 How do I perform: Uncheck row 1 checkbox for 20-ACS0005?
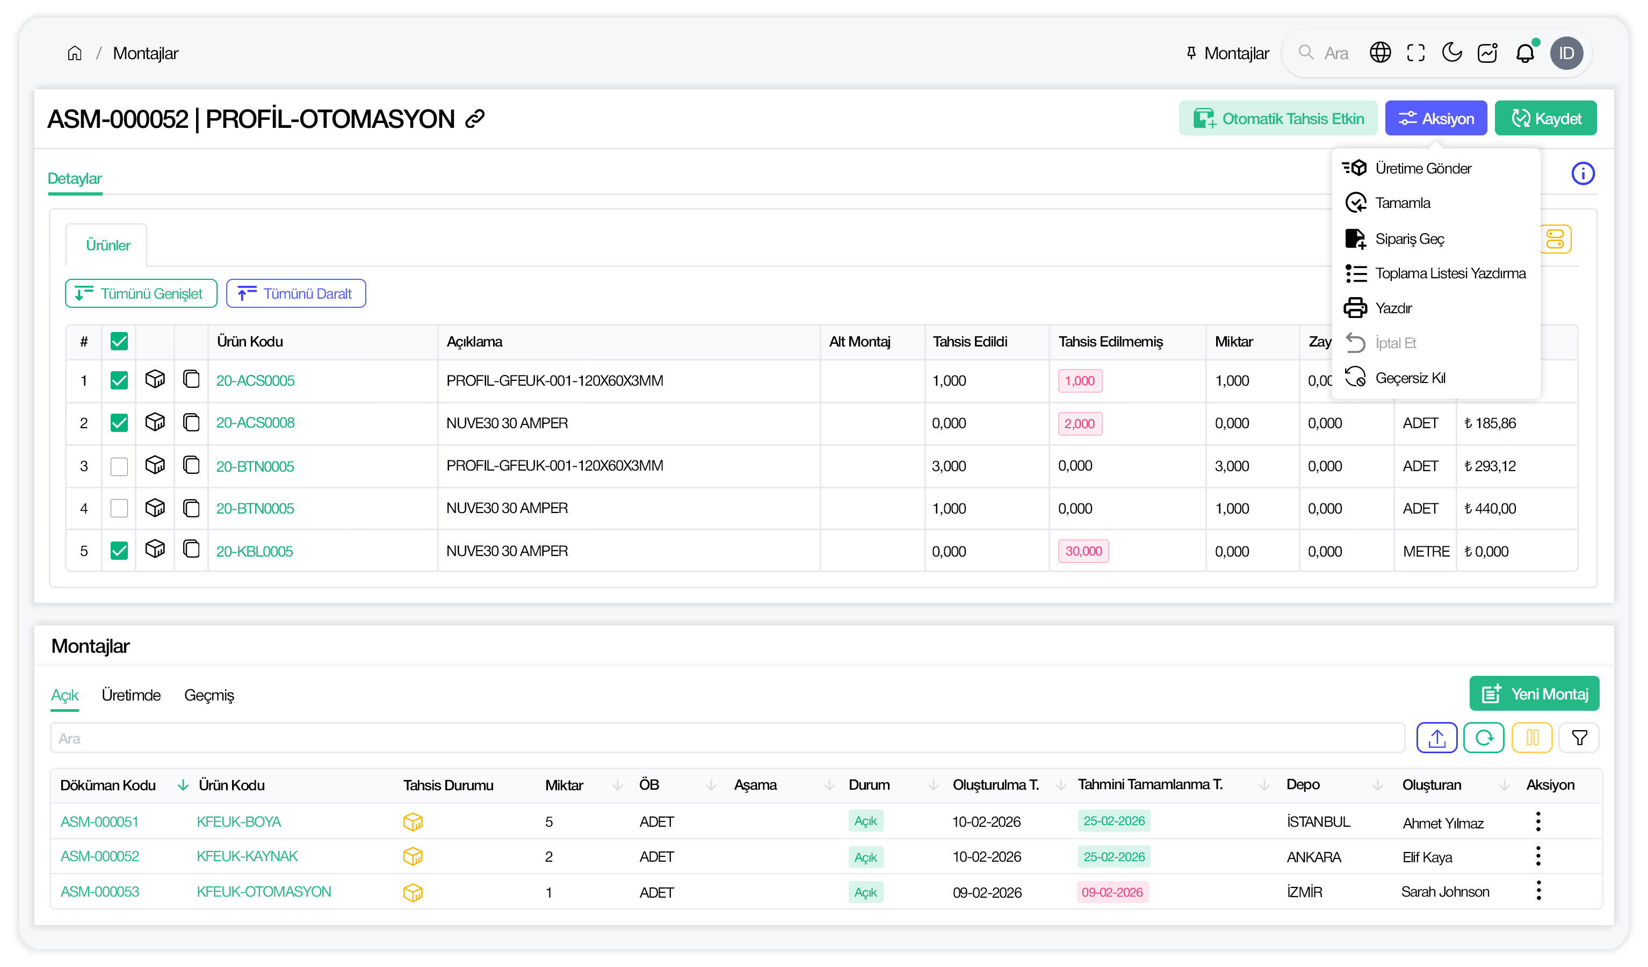tap(119, 380)
